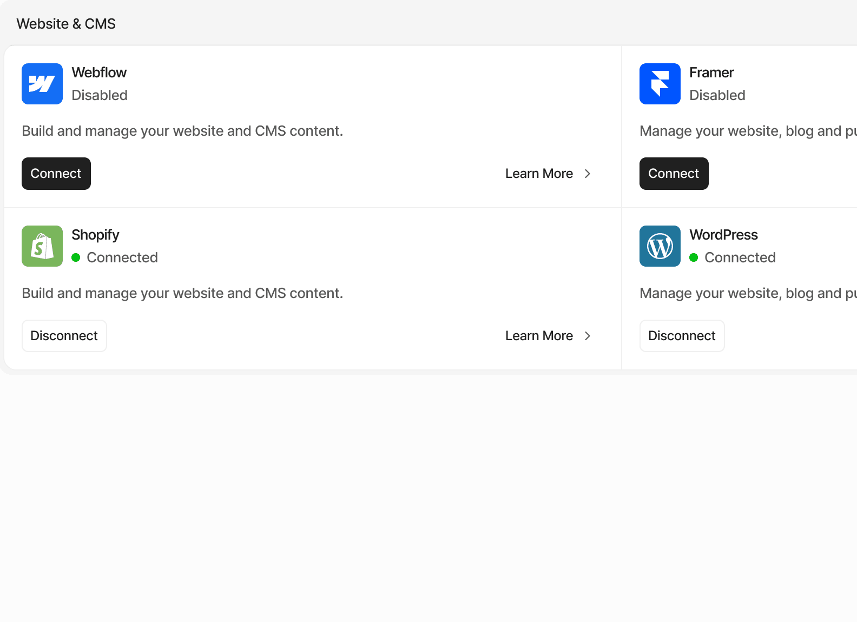This screenshot has height=622, width=857.
Task: Click the chevron arrow in Webflow card
Action: pyautogui.click(x=588, y=174)
